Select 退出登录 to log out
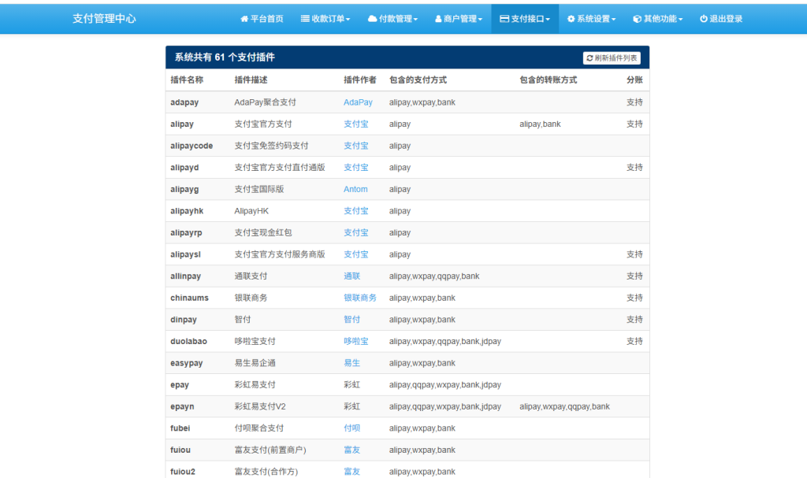Screen dimensions: 807x478 (721, 19)
